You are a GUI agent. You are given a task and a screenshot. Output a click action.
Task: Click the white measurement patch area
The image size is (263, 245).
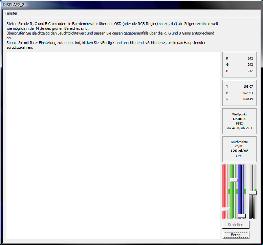coord(113,146)
